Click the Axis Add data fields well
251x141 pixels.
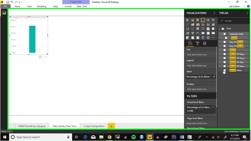201,54
